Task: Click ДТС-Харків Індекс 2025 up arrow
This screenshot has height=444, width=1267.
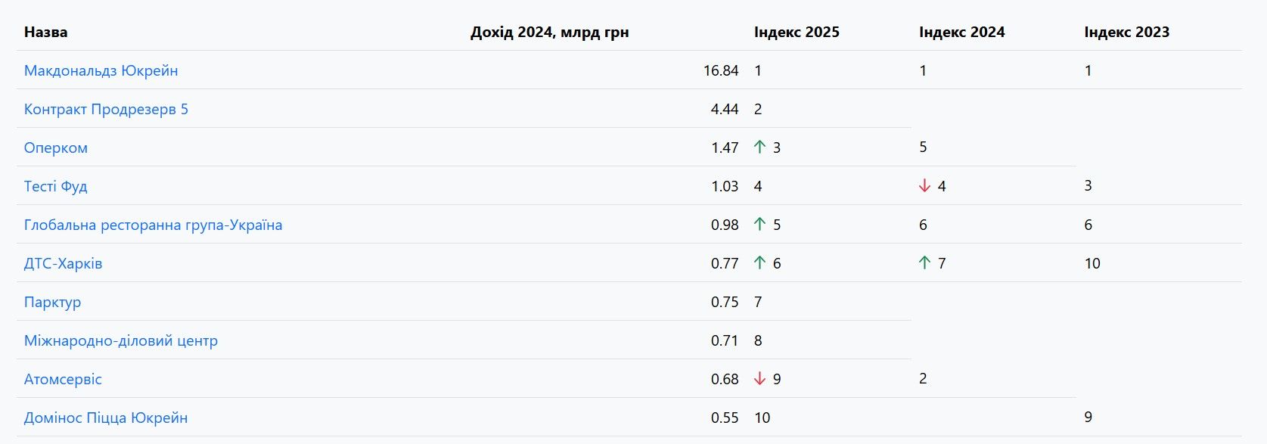Action: [x=760, y=263]
